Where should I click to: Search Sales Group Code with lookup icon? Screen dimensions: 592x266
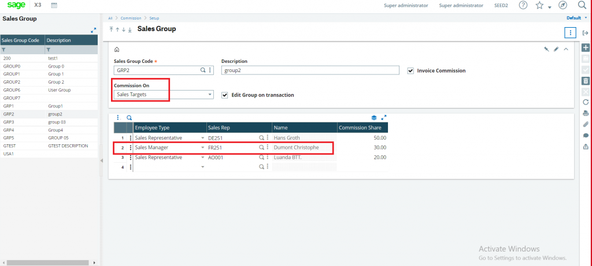pyautogui.click(x=203, y=70)
